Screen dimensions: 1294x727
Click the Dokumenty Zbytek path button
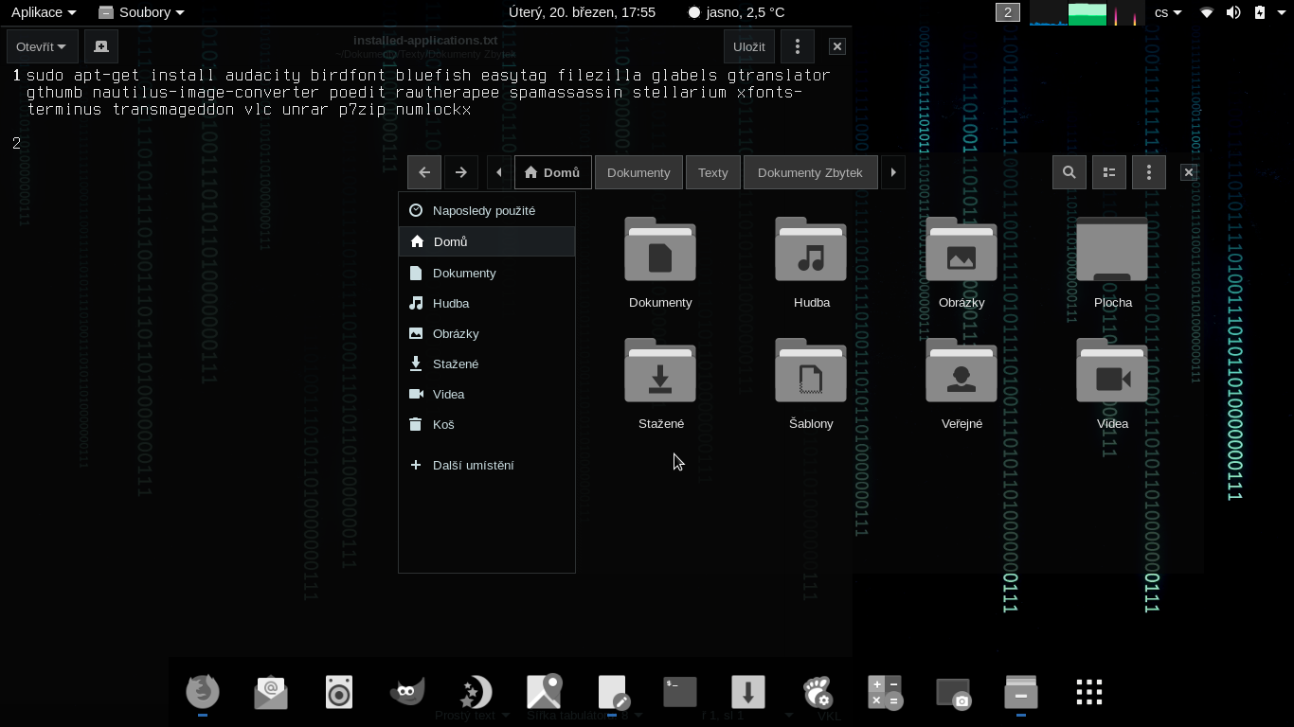(x=810, y=172)
